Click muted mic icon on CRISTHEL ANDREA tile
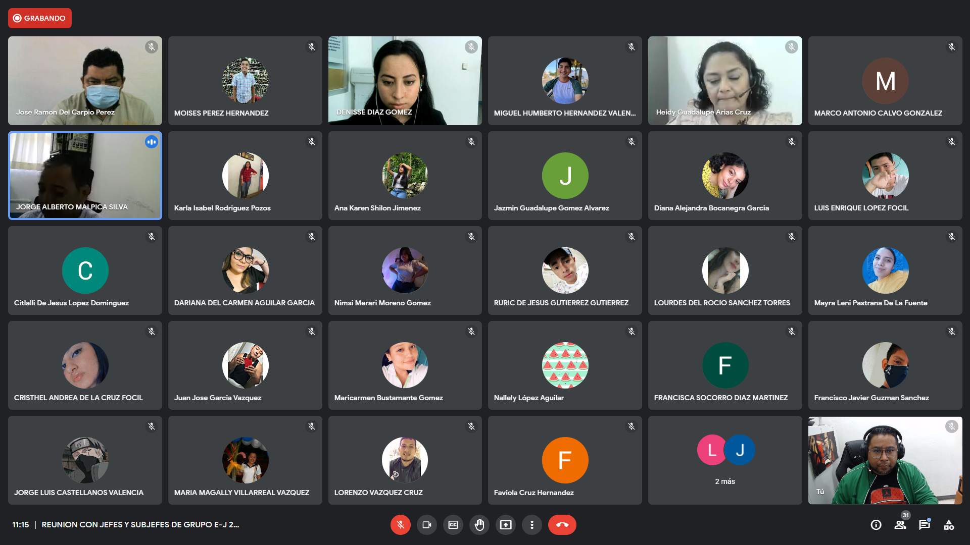This screenshot has width=970, height=545. coord(152,332)
